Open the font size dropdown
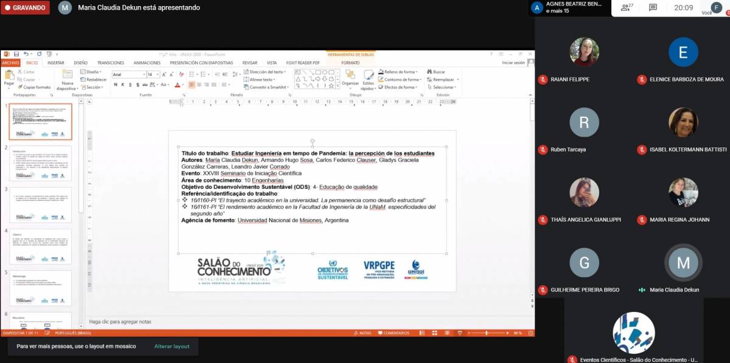The image size is (730, 363). tap(153, 74)
